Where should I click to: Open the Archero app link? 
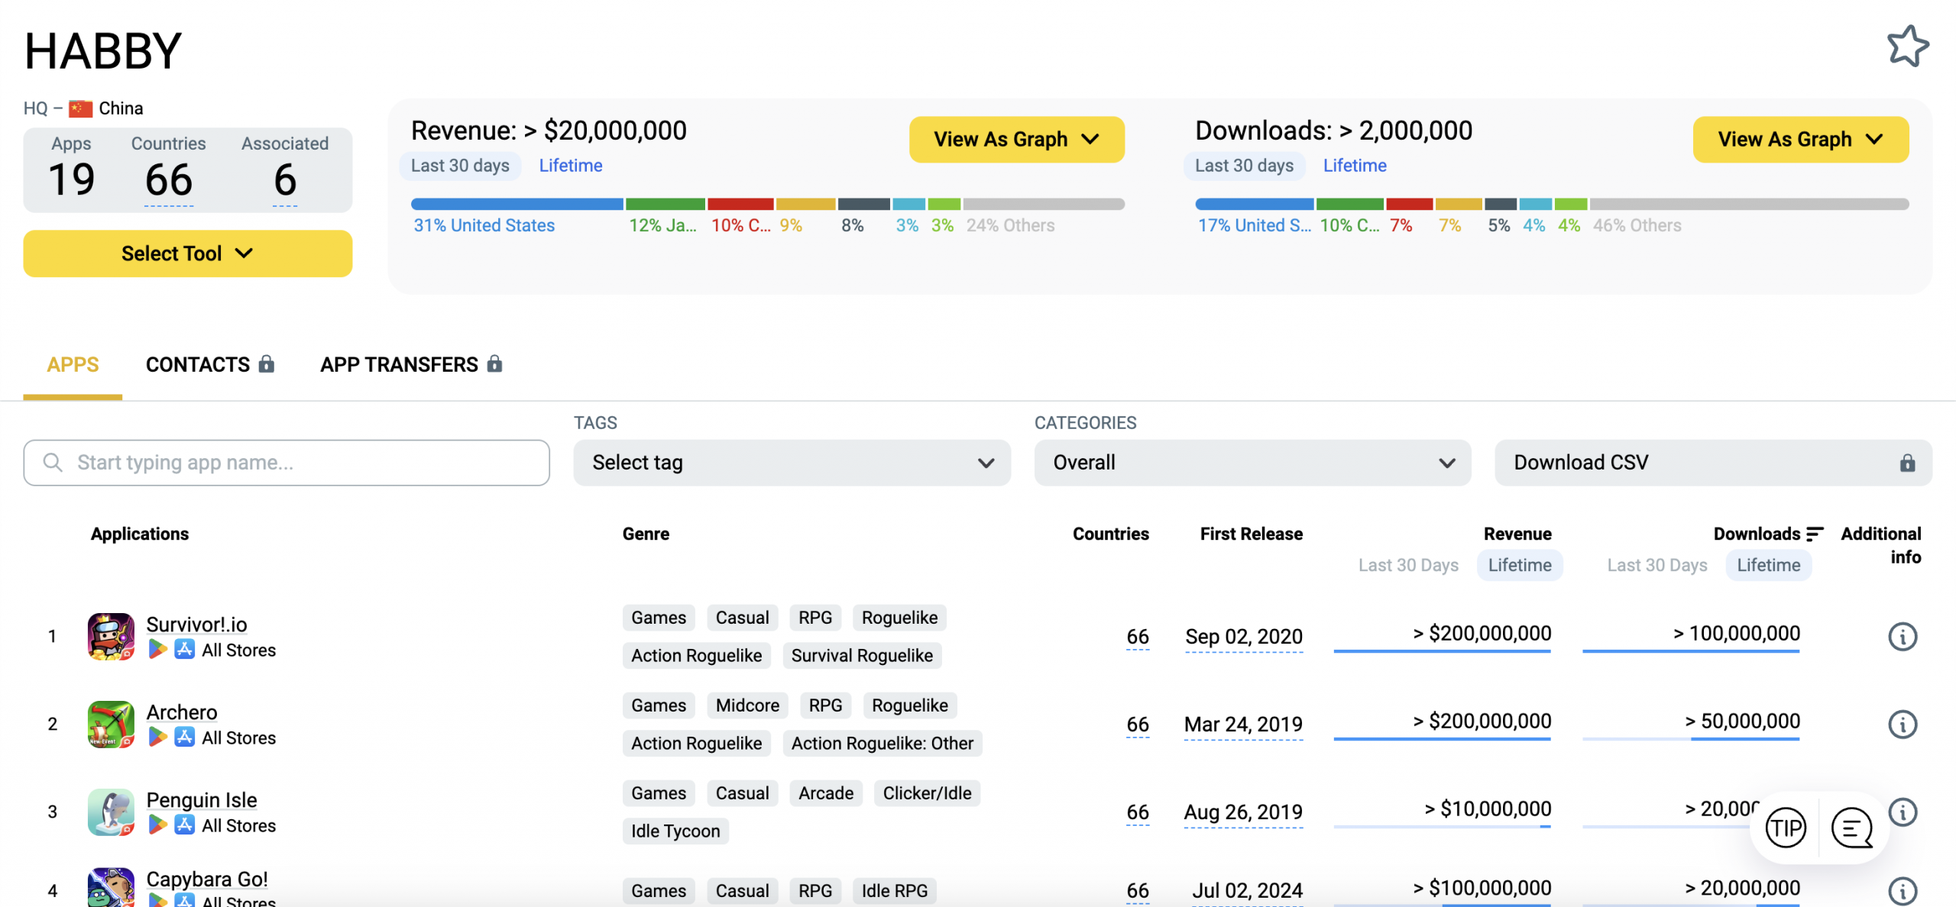[182, 712]
